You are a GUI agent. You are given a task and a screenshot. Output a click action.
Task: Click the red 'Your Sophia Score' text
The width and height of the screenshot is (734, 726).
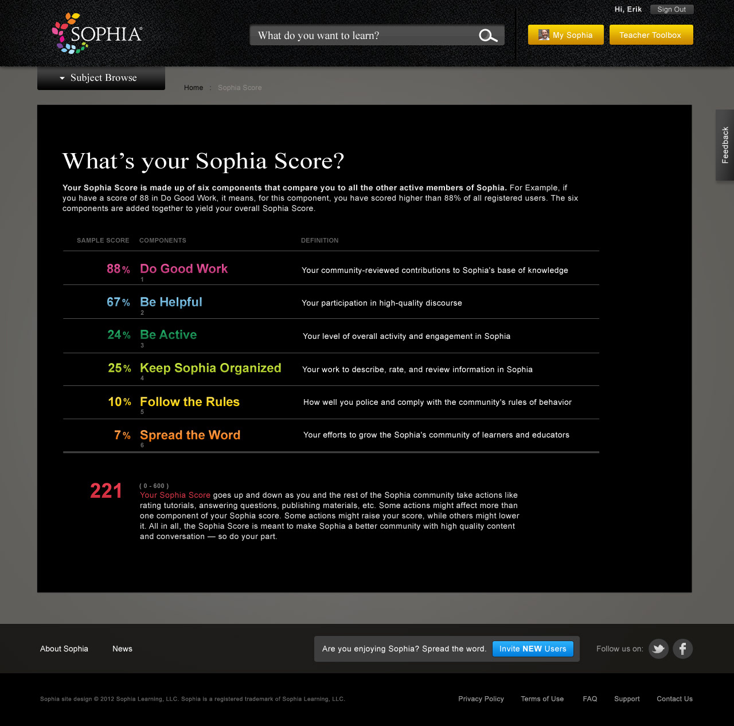point(175,495)
